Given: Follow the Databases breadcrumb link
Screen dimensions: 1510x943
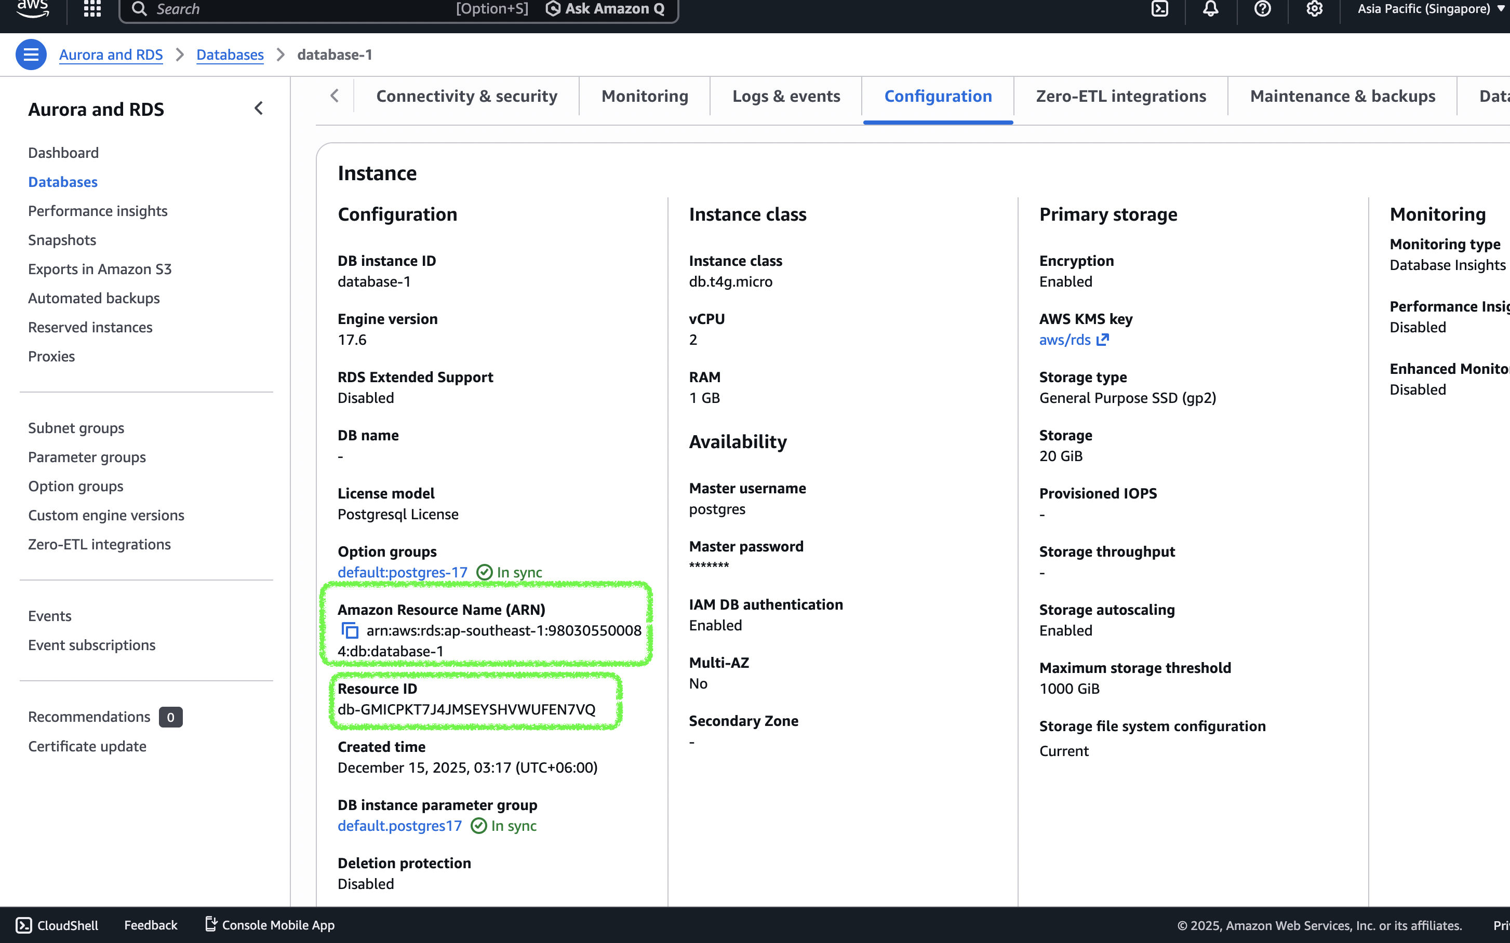Looking at the screenshot, I should tap(230, 54).
